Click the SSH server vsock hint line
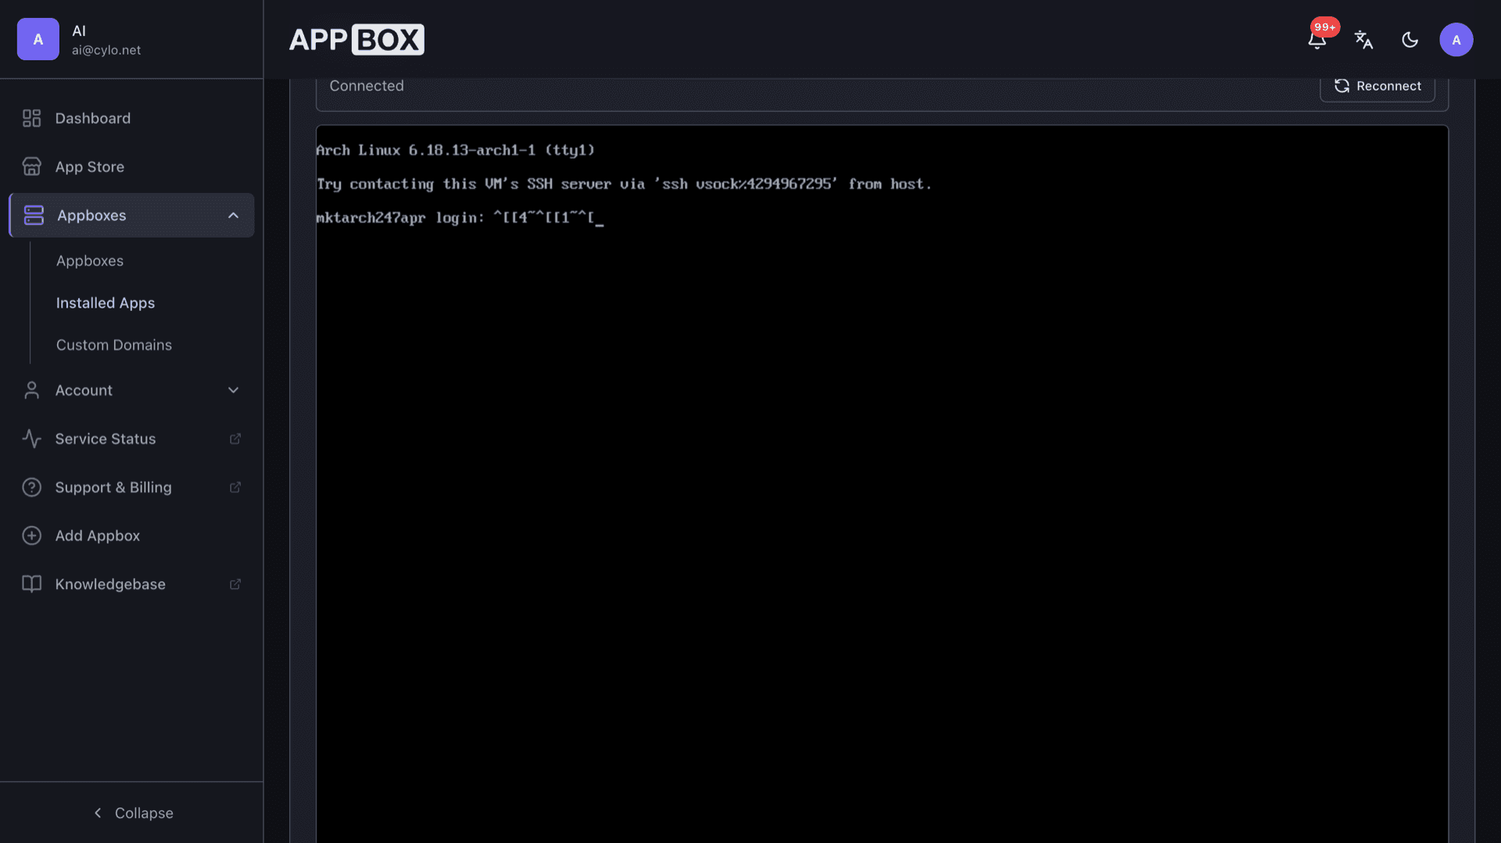The image size is (1501, 843). click(x=624, y=184)
